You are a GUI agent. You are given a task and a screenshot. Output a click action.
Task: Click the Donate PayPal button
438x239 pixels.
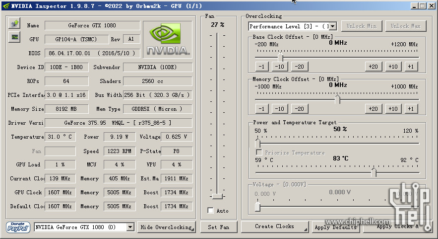(x=18, y=227)
